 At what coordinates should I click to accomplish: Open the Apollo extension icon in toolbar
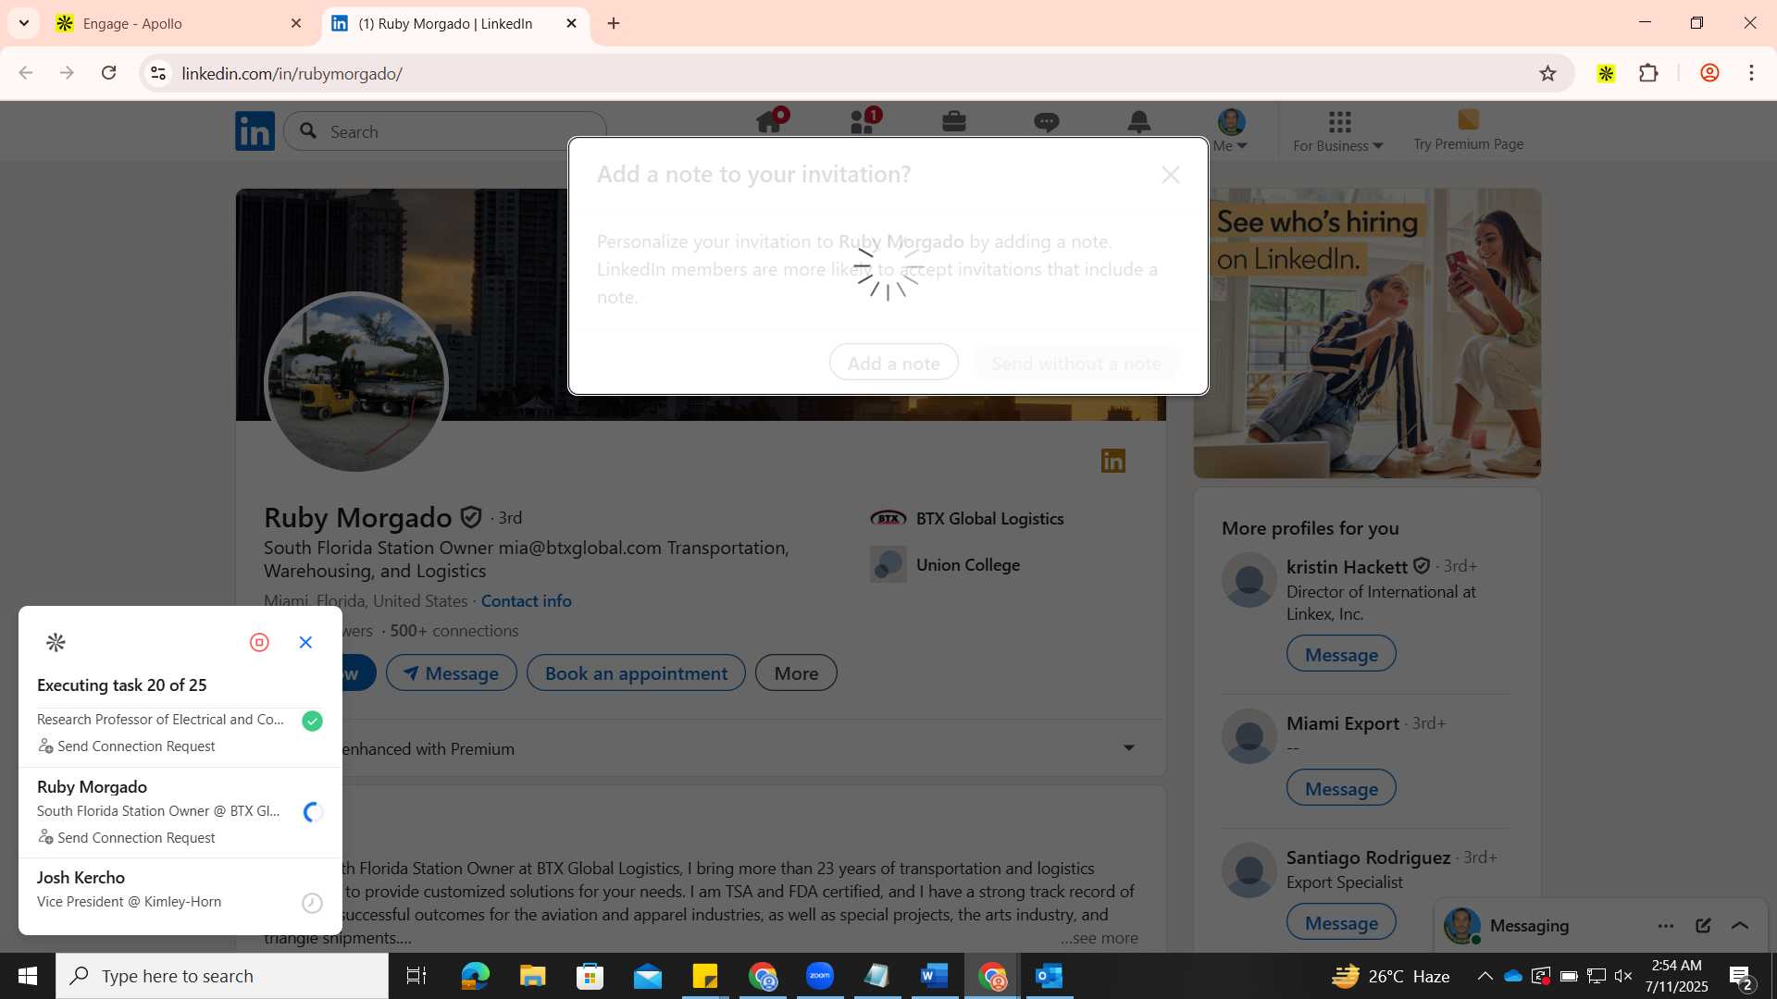(x=1606, y=73)
